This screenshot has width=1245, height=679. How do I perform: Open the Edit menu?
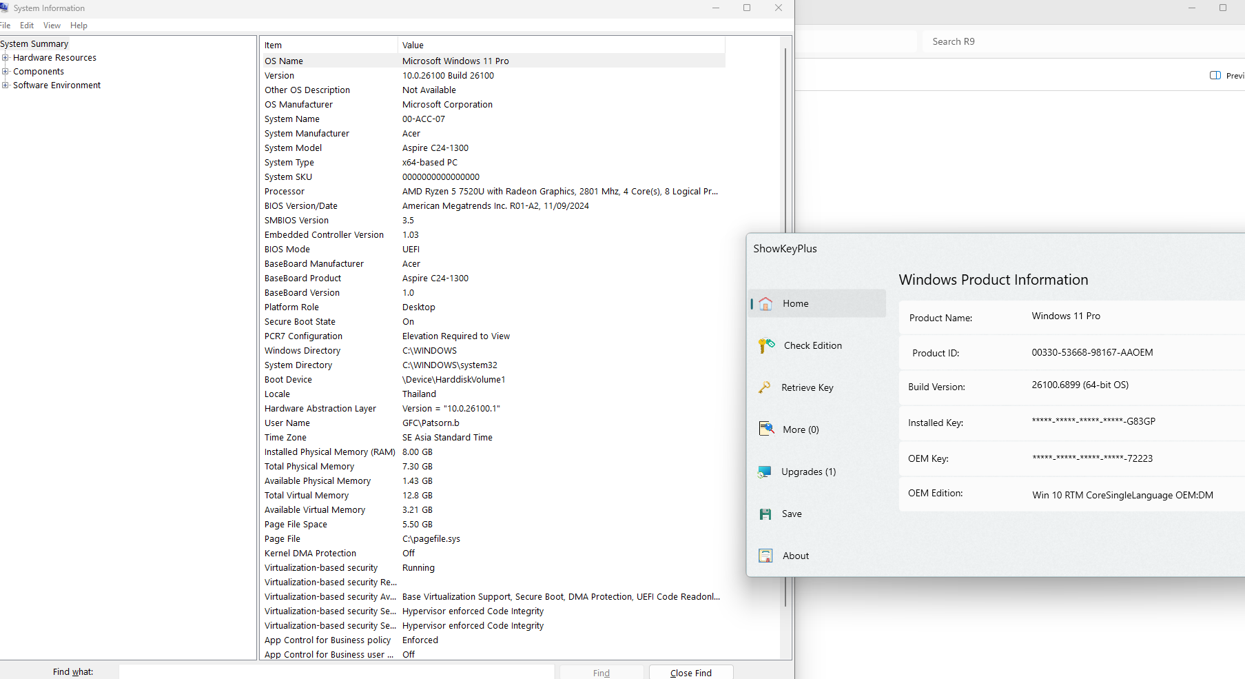click(x=27, y=26)
